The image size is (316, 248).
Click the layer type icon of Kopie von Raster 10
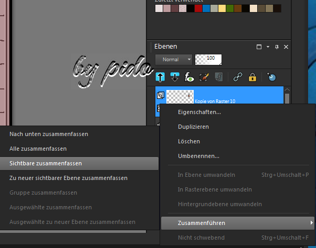coord(161,95)
